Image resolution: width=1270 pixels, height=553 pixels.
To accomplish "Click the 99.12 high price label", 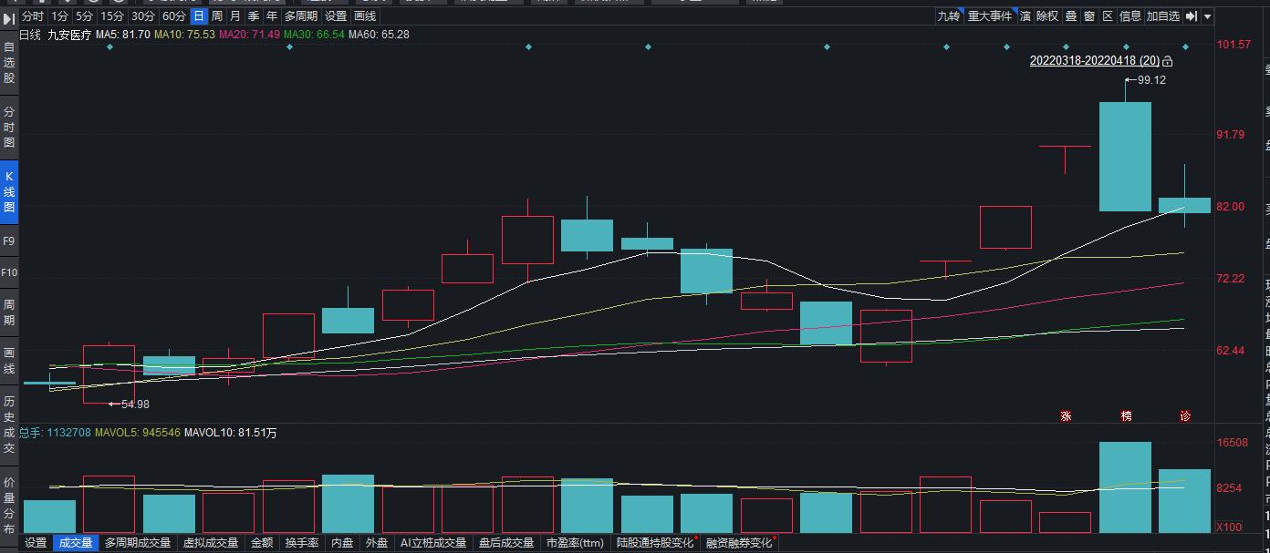I will click(1151, 80).
